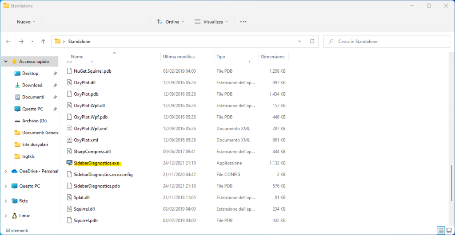Go up one folder level arrow
Viewport: 455px width, 235px height.
(x=43, y=41)
